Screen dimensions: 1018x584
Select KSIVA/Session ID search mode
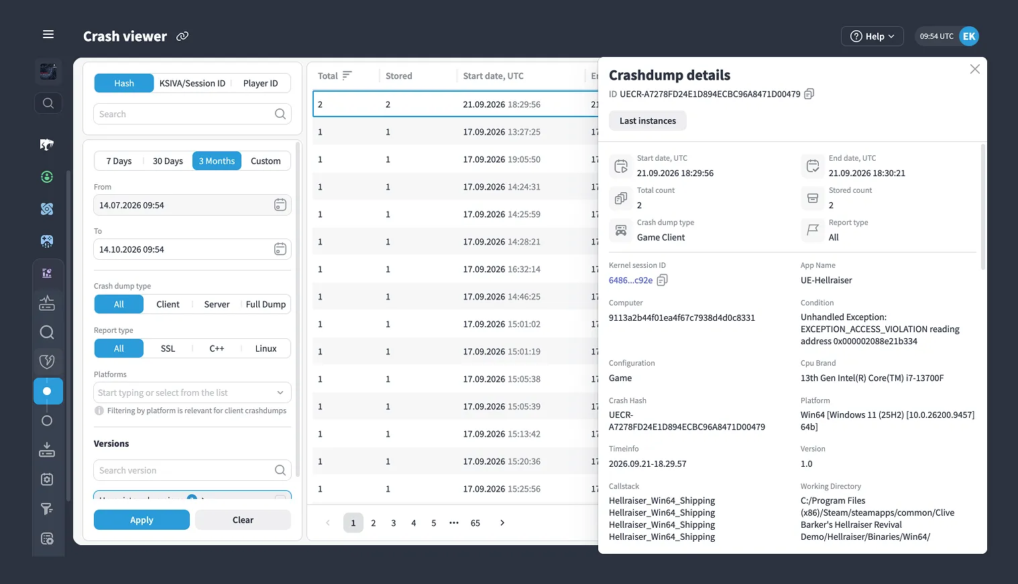tap(192, 83)
